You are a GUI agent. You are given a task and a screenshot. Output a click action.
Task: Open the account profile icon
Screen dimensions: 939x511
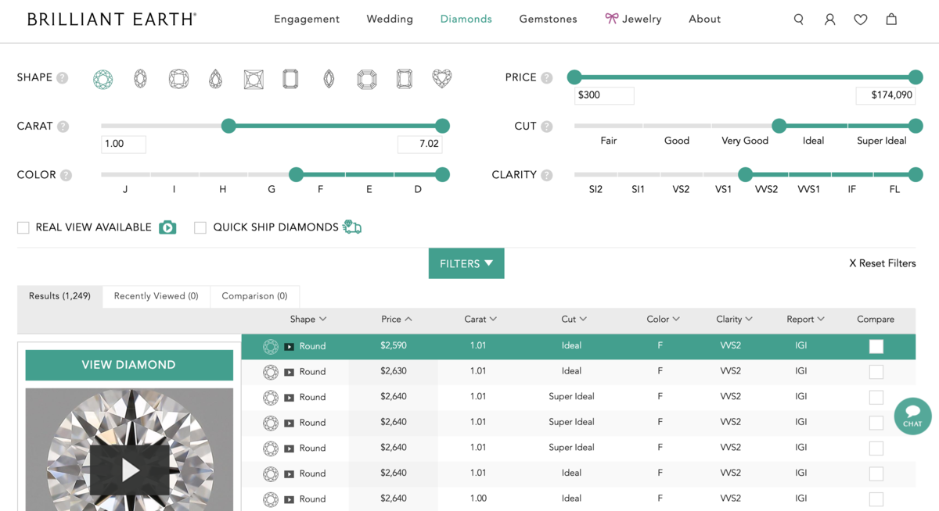(x=829, y=20)
